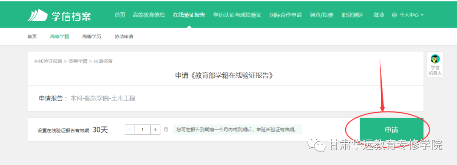The height and width of the screenshot is (165, 457).
Task: Click the 30天 validity value
Action: point(100,130)
